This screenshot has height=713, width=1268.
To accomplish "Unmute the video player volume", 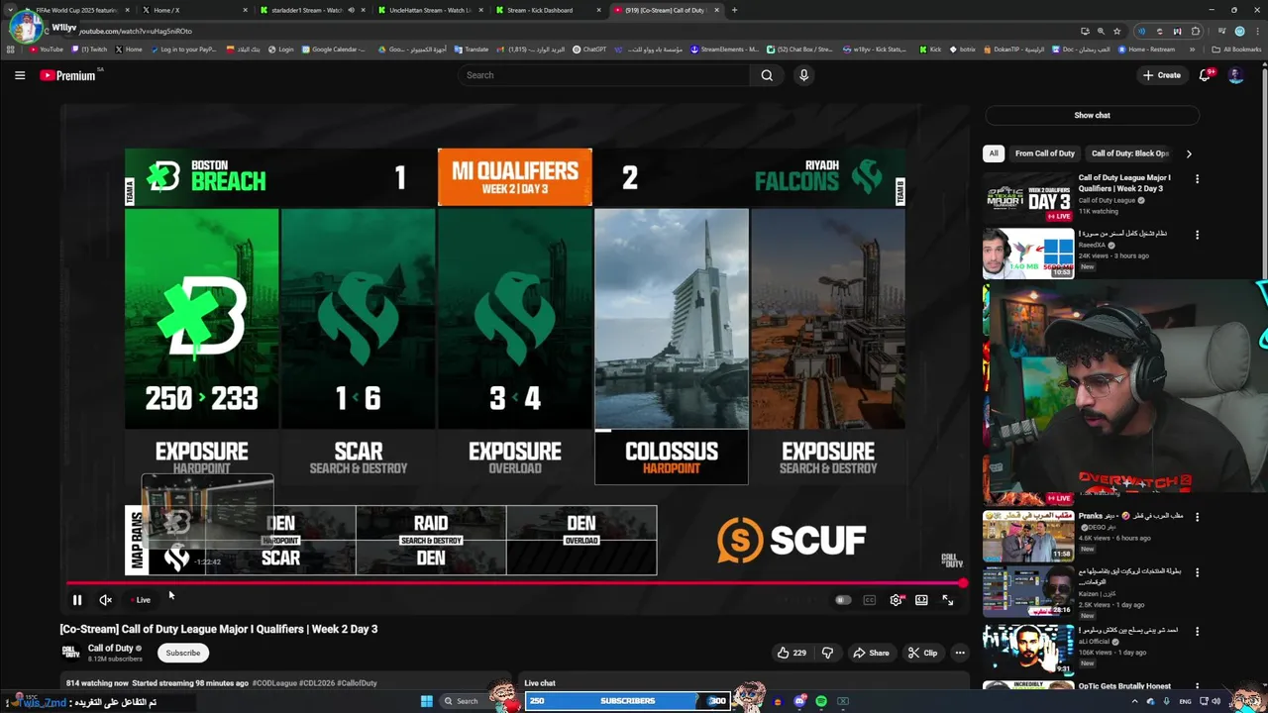I will click(105, 600).
